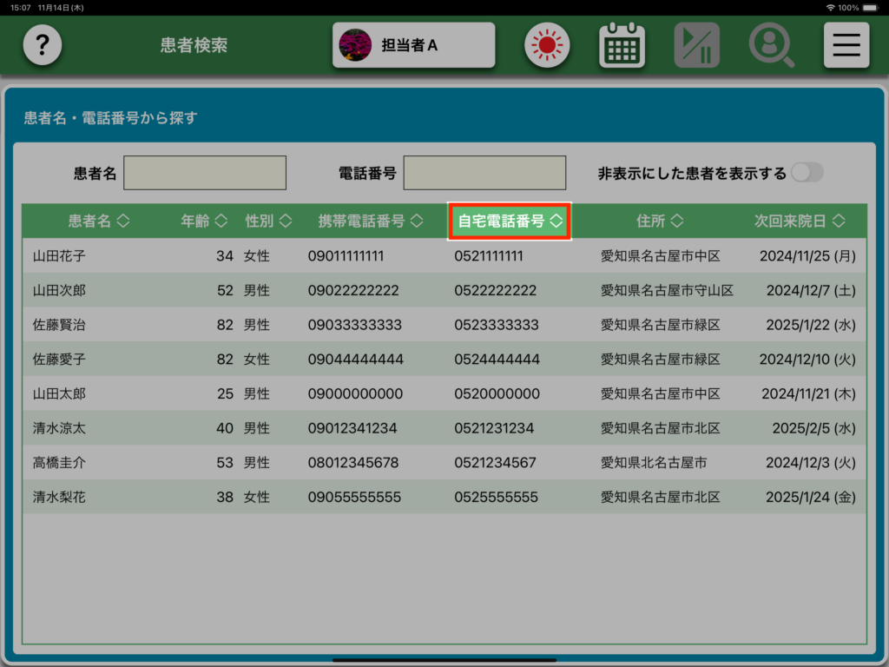Sort by highlighted 自宅電話番号 column

[510, 221]
